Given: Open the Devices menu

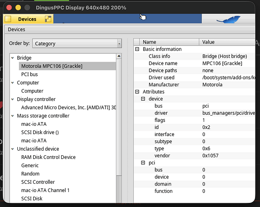Looking at the screenshot, I should pyautogui.click(x=17, y=29).
